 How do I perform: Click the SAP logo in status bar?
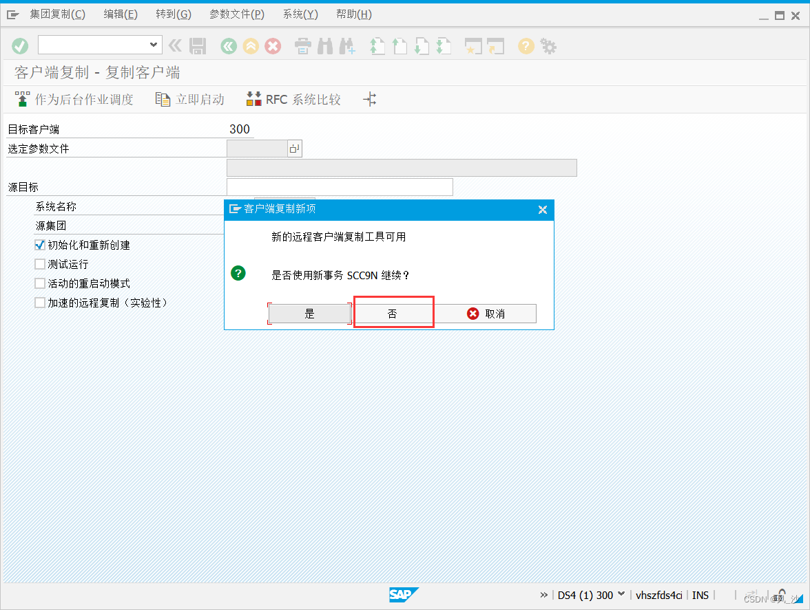click(x=404, y=595)
